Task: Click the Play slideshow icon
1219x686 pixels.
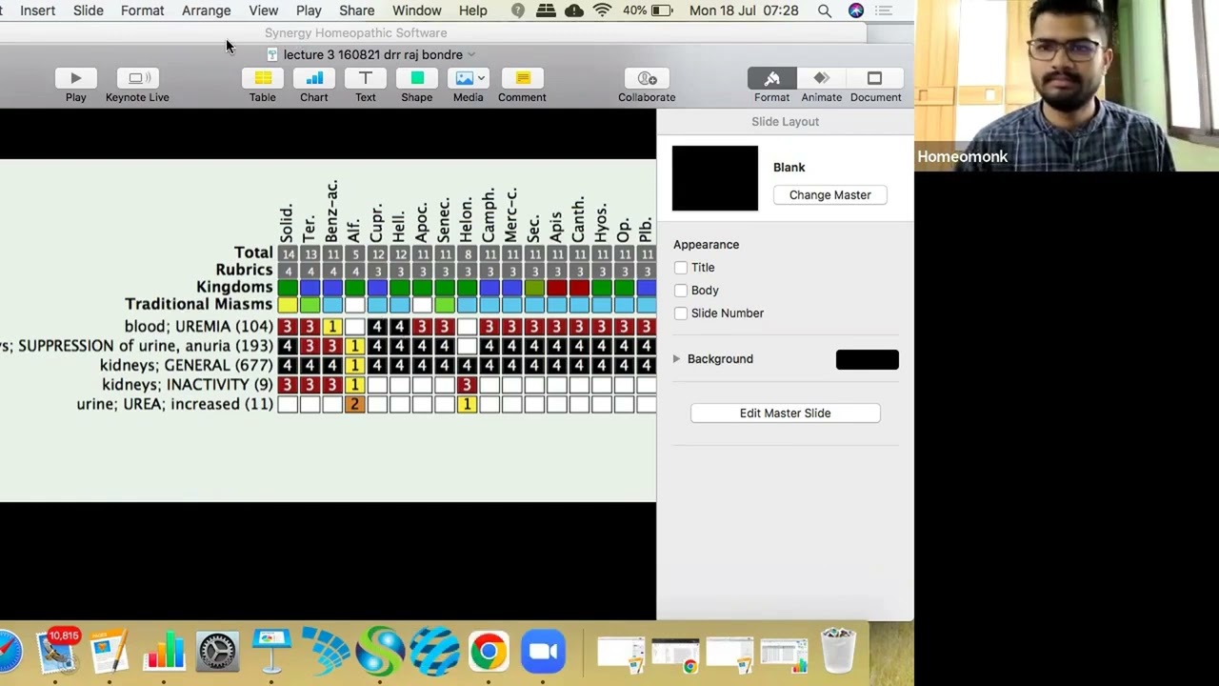Action: (75, 78)
